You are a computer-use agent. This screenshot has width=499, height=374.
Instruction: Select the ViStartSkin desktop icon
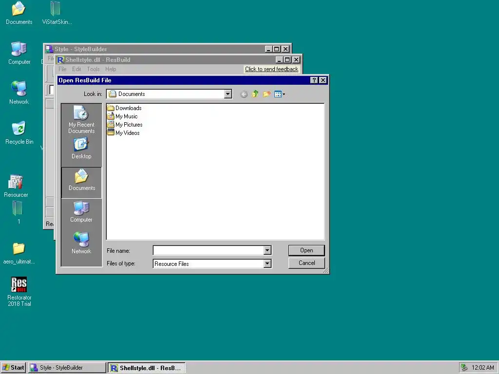pyautogui.click(x=57, y=13)
